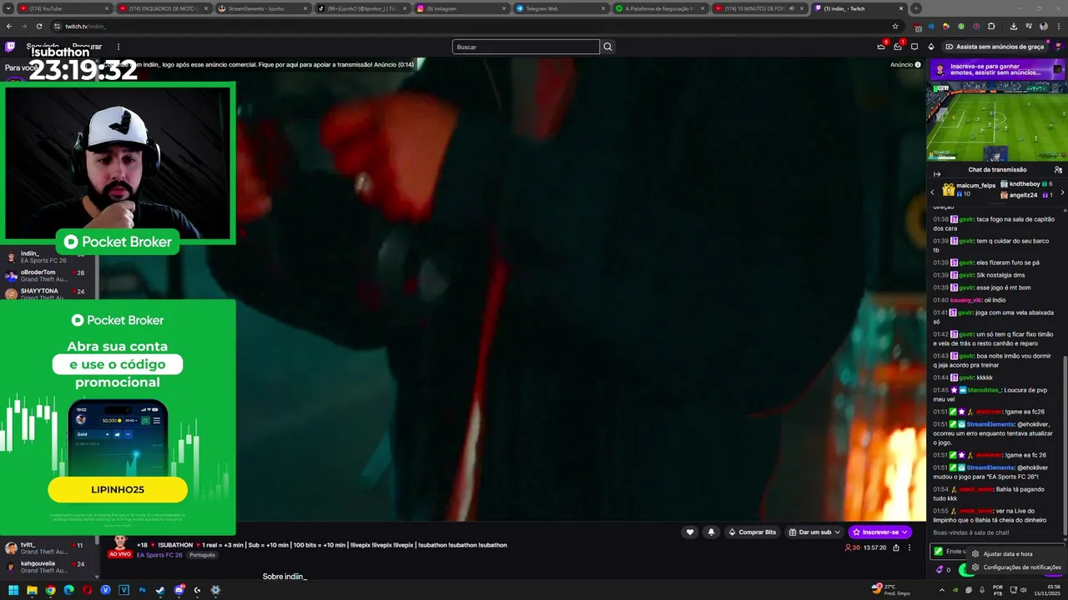Image resolution: width=1068 pixels, height=600 pixels.
Task: Collapse the chat panel arrow
Action: point(937,174)
